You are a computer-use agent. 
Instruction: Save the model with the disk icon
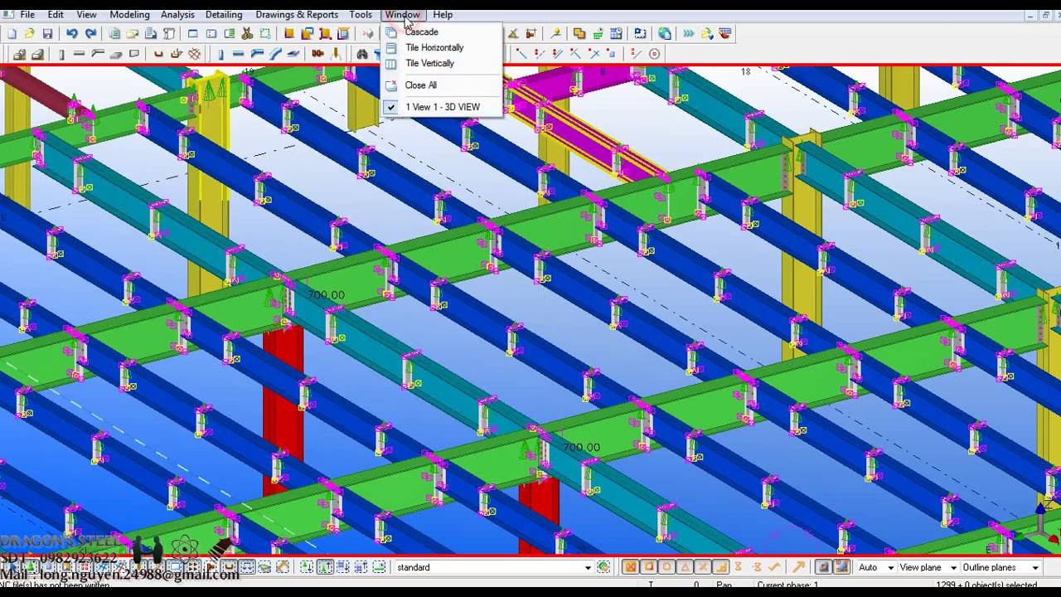(x=47, y=33)
